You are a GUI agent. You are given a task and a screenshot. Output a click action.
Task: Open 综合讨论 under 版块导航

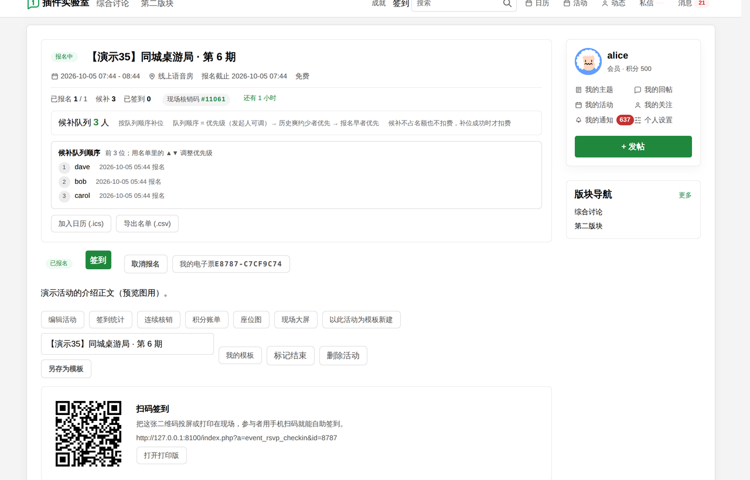pos(588,212)
